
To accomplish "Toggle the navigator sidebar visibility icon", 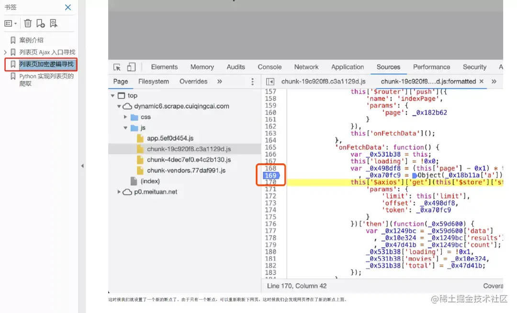I will (270, 81).
